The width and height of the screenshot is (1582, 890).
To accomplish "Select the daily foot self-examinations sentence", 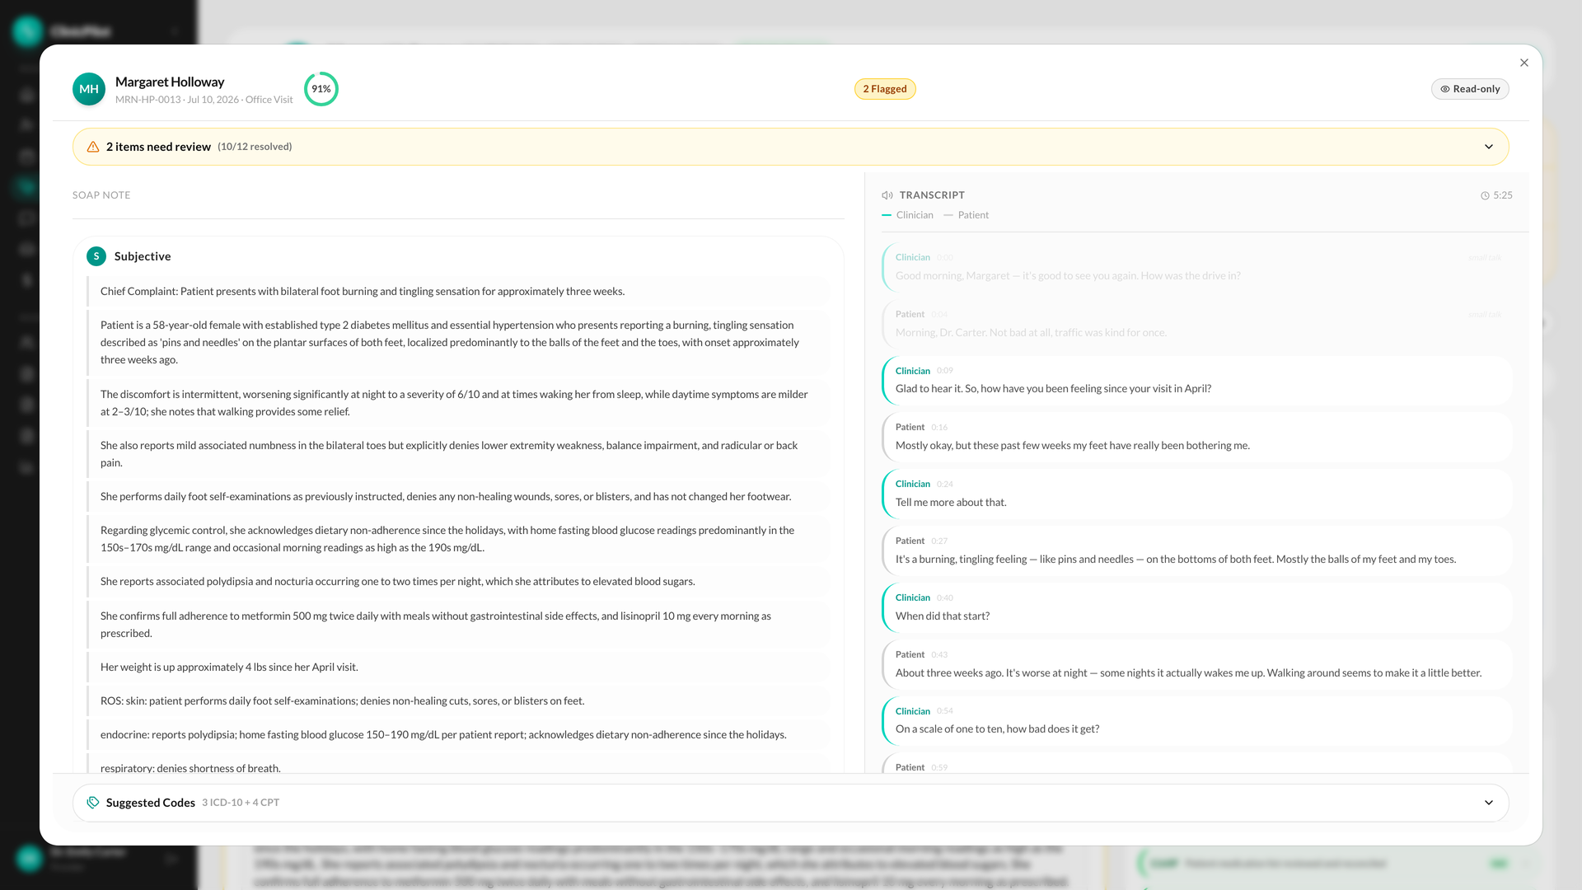I will click(457, 497).
